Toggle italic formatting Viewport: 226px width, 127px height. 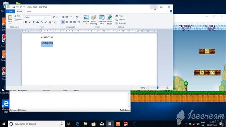coord(30,22)
